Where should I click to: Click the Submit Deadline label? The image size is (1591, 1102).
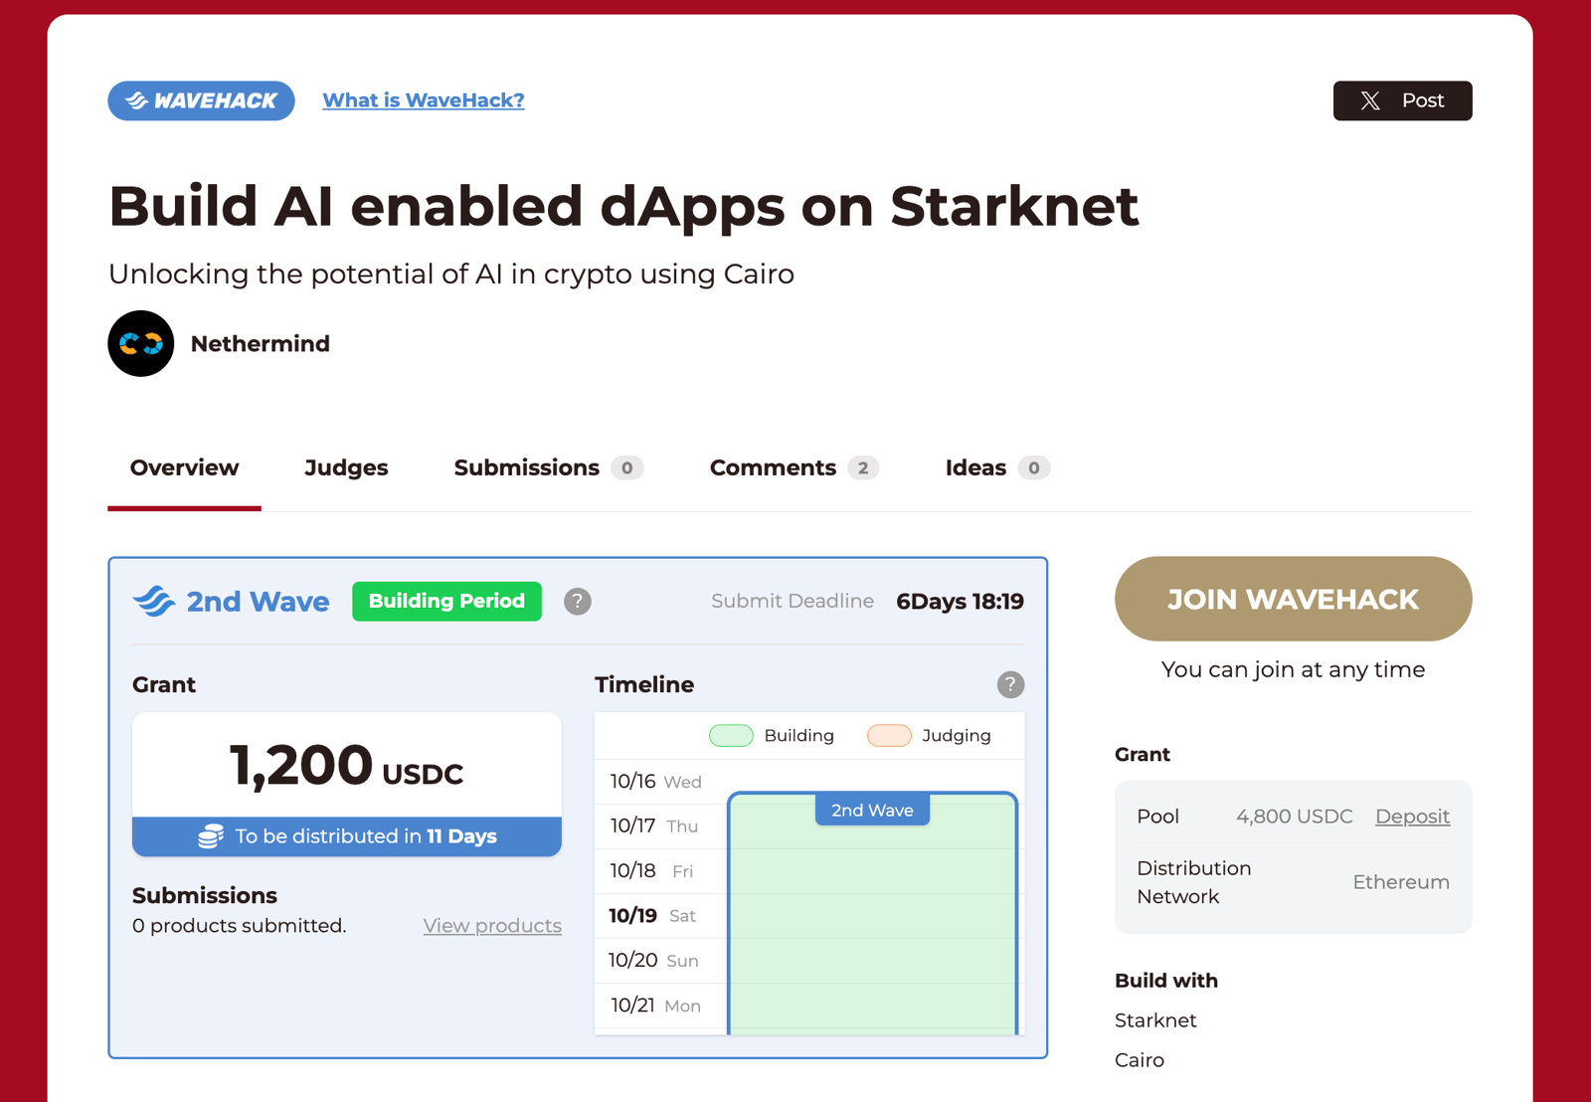(793, 602)
